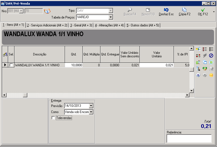Click the vertical scrollbar thumb of the grid

point(192,70)
